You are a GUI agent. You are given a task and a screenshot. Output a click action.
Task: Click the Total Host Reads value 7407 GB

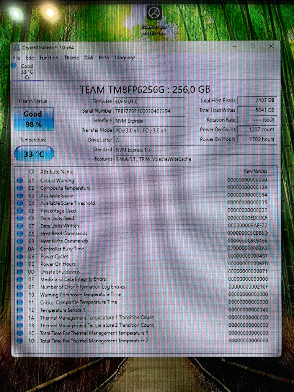[x=257, y=101]
